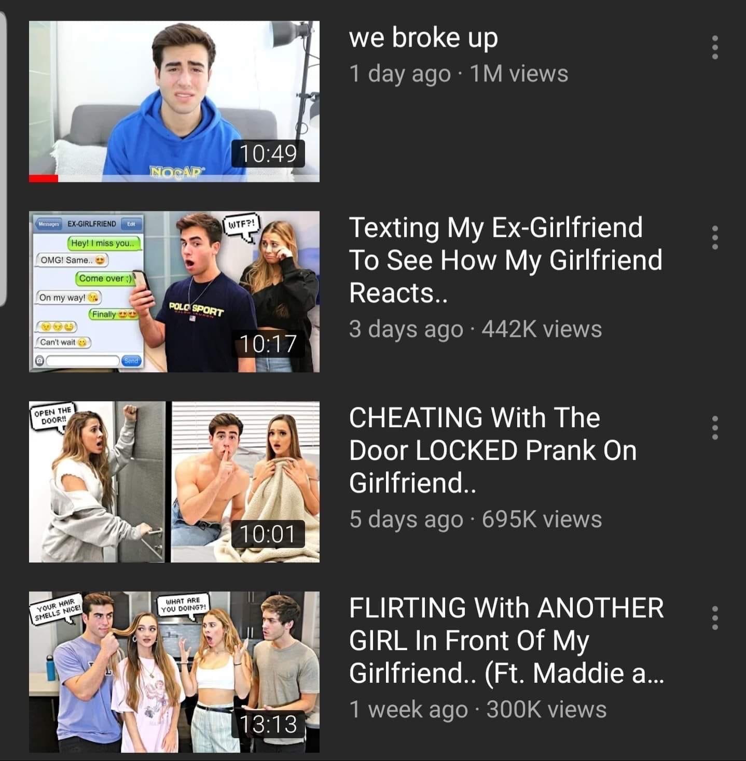Click the 10:49 duration badge
The height and width of the screenshot is (761, 746).
click(x=268, y=153)
